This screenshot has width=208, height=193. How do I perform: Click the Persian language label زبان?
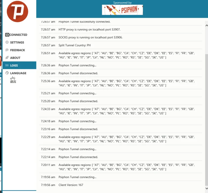[x=13, y=78]
